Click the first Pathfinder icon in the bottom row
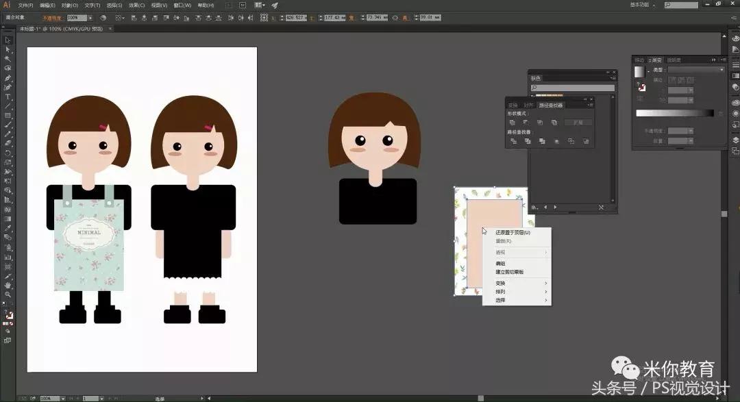 512,141
